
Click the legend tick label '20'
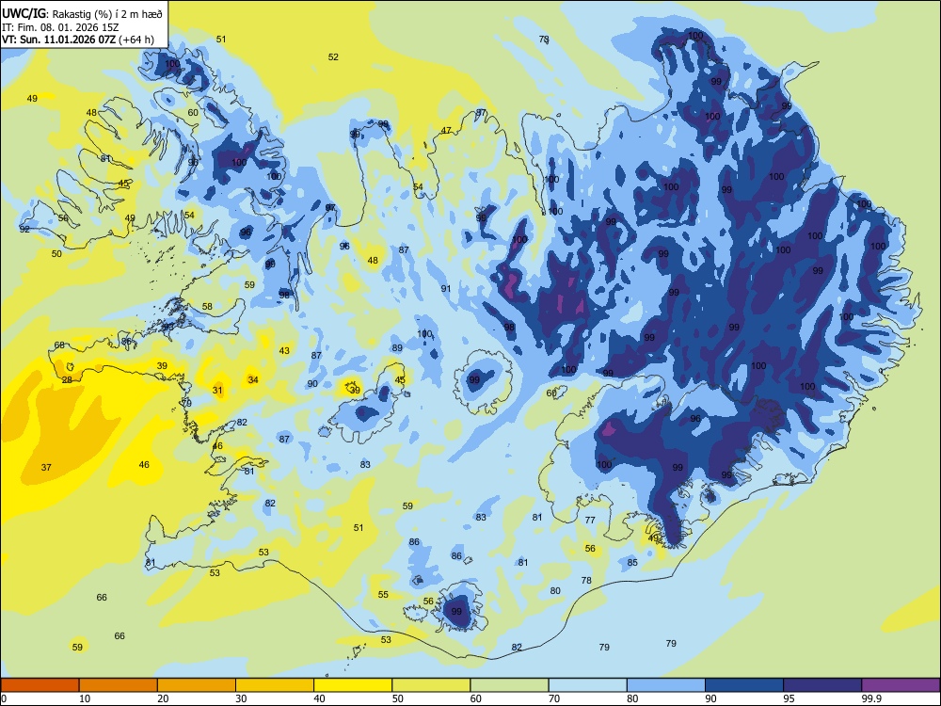coord(163,698)
